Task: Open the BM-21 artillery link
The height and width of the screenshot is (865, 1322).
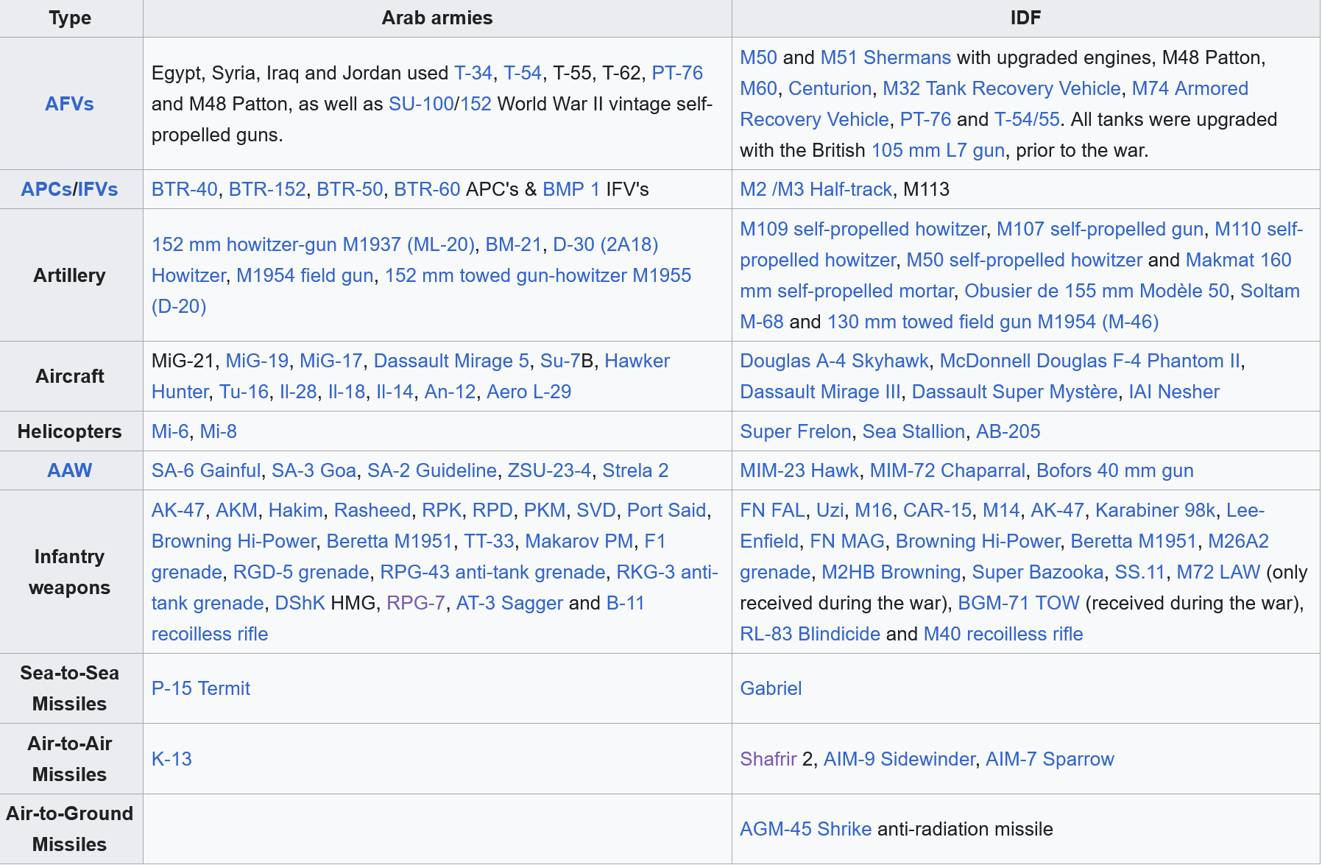Action: tap(513, 244)
